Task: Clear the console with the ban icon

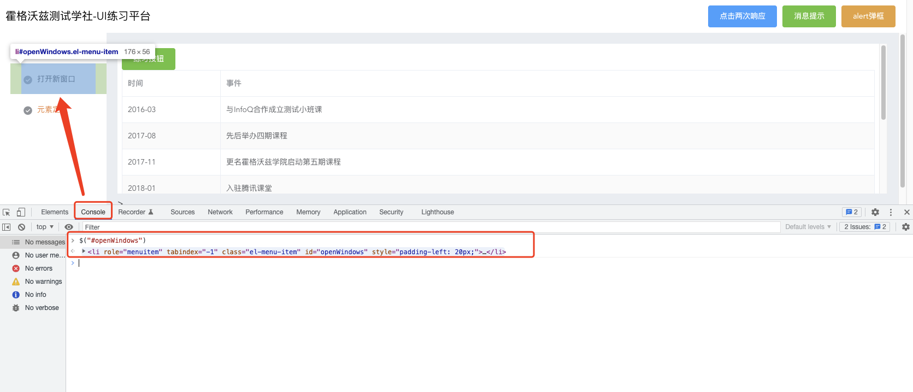Action: tap(21, 227)
